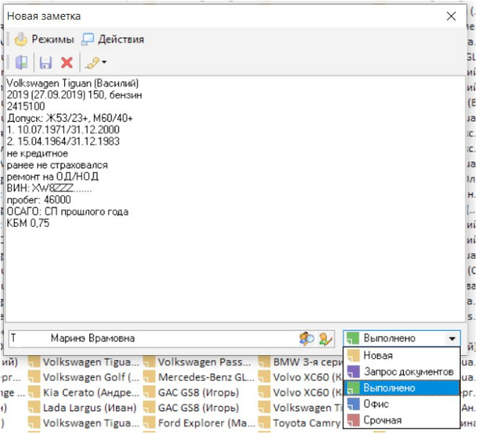
Task: Click the search user icon beside name field
Action: (306, 338)
